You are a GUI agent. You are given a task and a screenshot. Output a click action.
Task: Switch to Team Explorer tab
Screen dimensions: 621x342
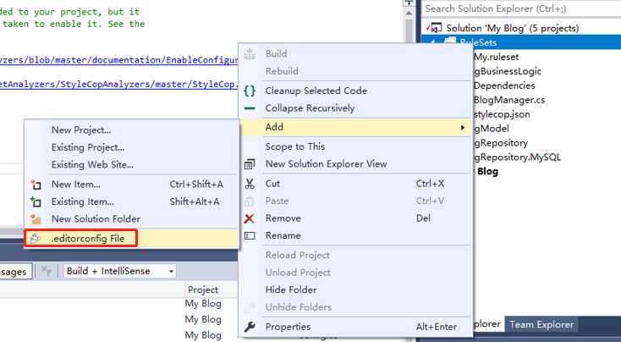pos(541,324)
